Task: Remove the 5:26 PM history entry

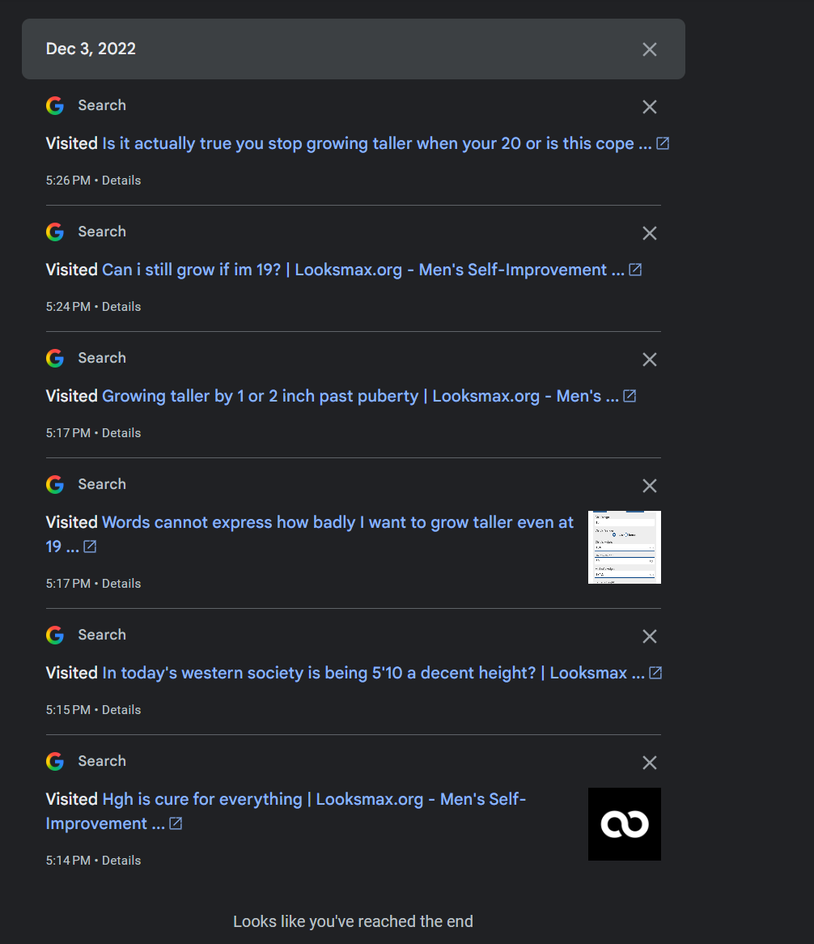Action: pyautogui.click(x=649, y=107)
